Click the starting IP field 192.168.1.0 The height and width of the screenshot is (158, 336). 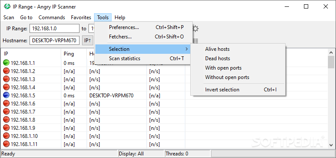pyautogui.click(x=54, y=29)
